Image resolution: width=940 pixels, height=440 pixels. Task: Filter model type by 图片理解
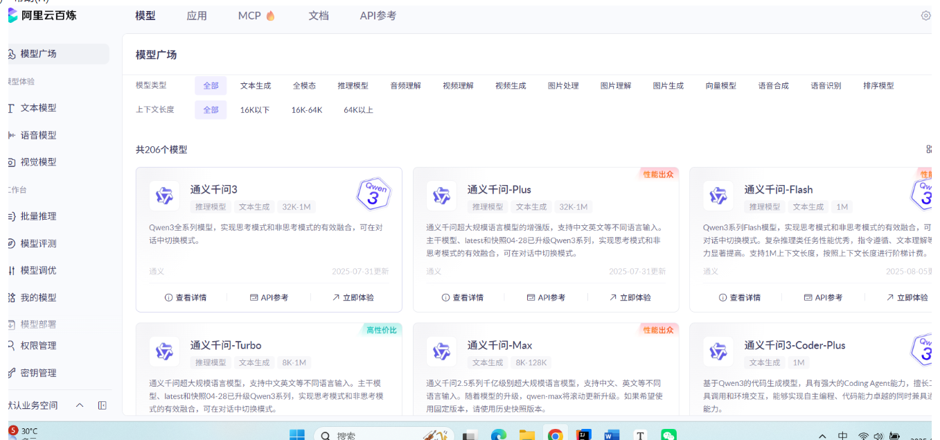pyautogui.click(x=616, y=86)
